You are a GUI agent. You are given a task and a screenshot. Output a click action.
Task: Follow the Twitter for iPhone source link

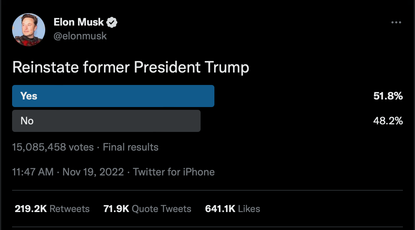[x=174, y=172]
